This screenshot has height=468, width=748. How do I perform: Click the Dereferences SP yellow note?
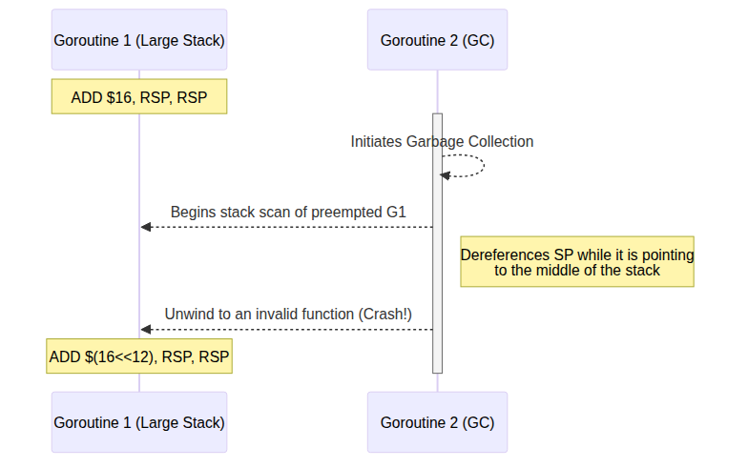tap(577, 262)
